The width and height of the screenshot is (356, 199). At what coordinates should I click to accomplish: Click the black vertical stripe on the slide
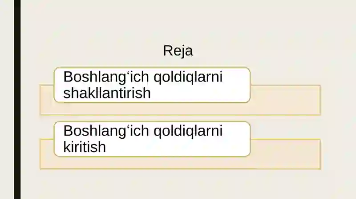[17, 99]
